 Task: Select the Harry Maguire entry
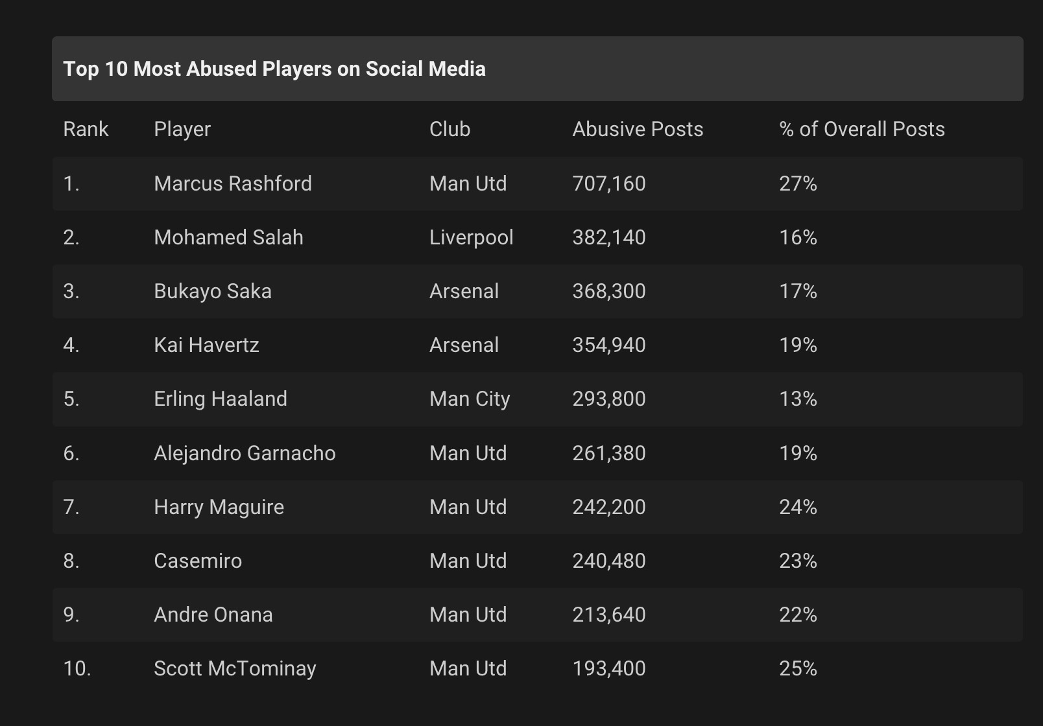[x=219, y=507]
